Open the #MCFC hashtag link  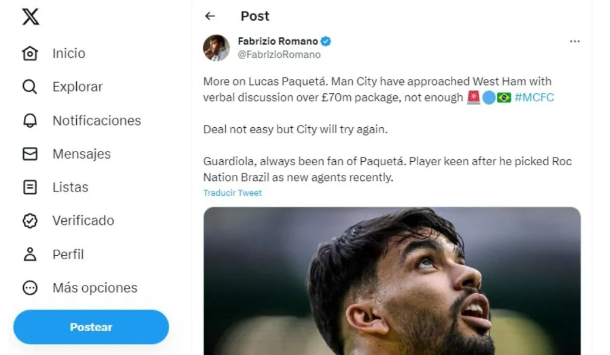coord(534,98)
